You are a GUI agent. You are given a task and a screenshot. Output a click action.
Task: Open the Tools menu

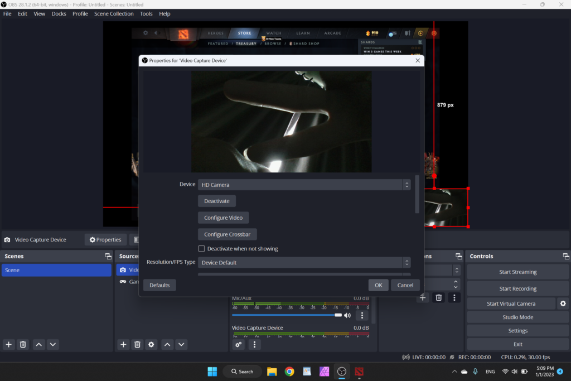[x=146, y=13]
